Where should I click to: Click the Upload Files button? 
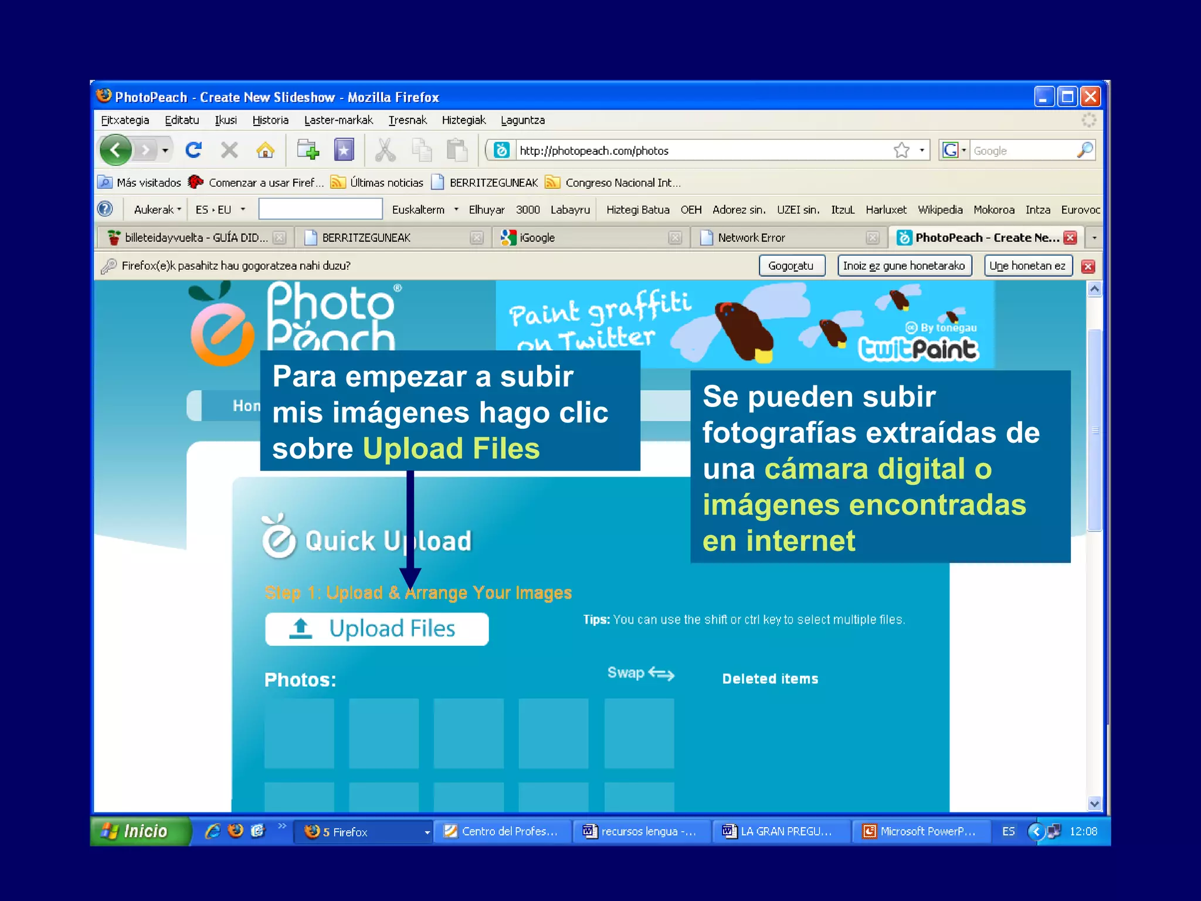[x=377, y=629]
